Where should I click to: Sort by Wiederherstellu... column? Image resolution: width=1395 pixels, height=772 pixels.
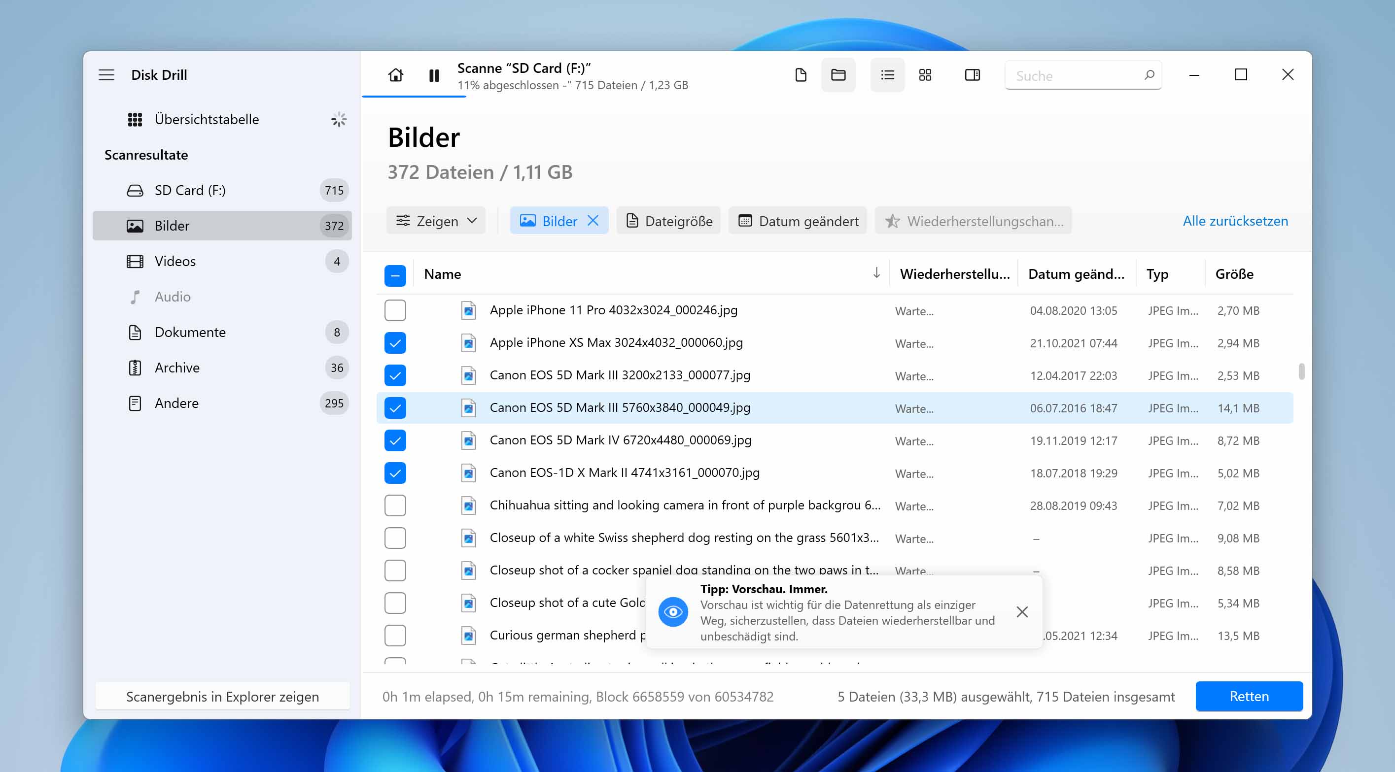point(954,274)
